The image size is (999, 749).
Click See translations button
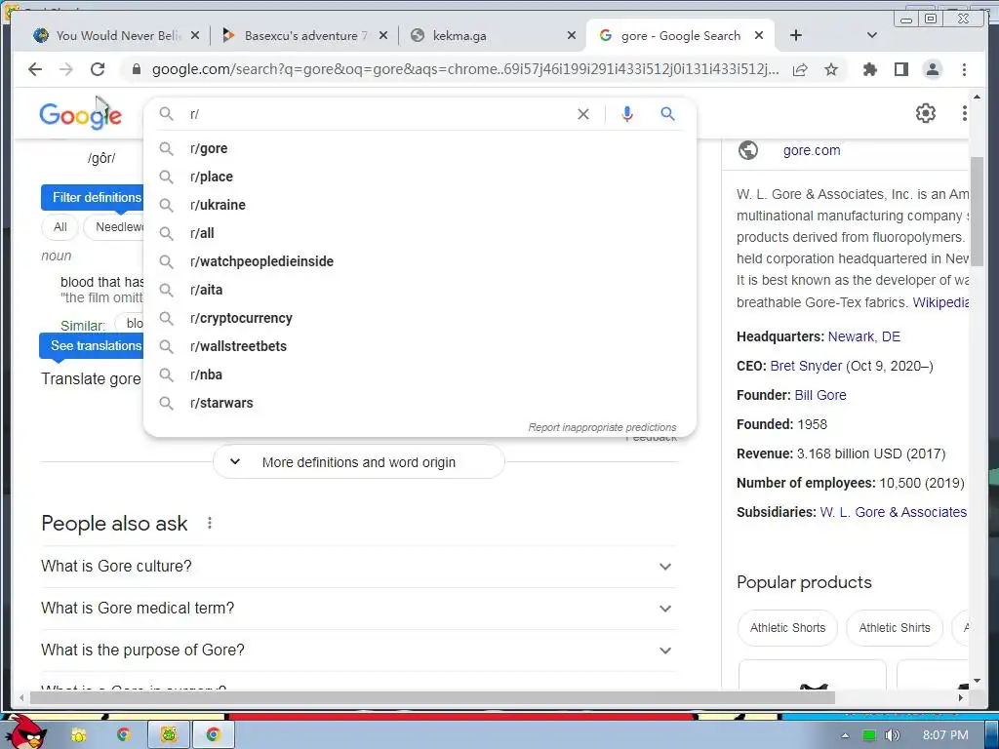[91, 346]
